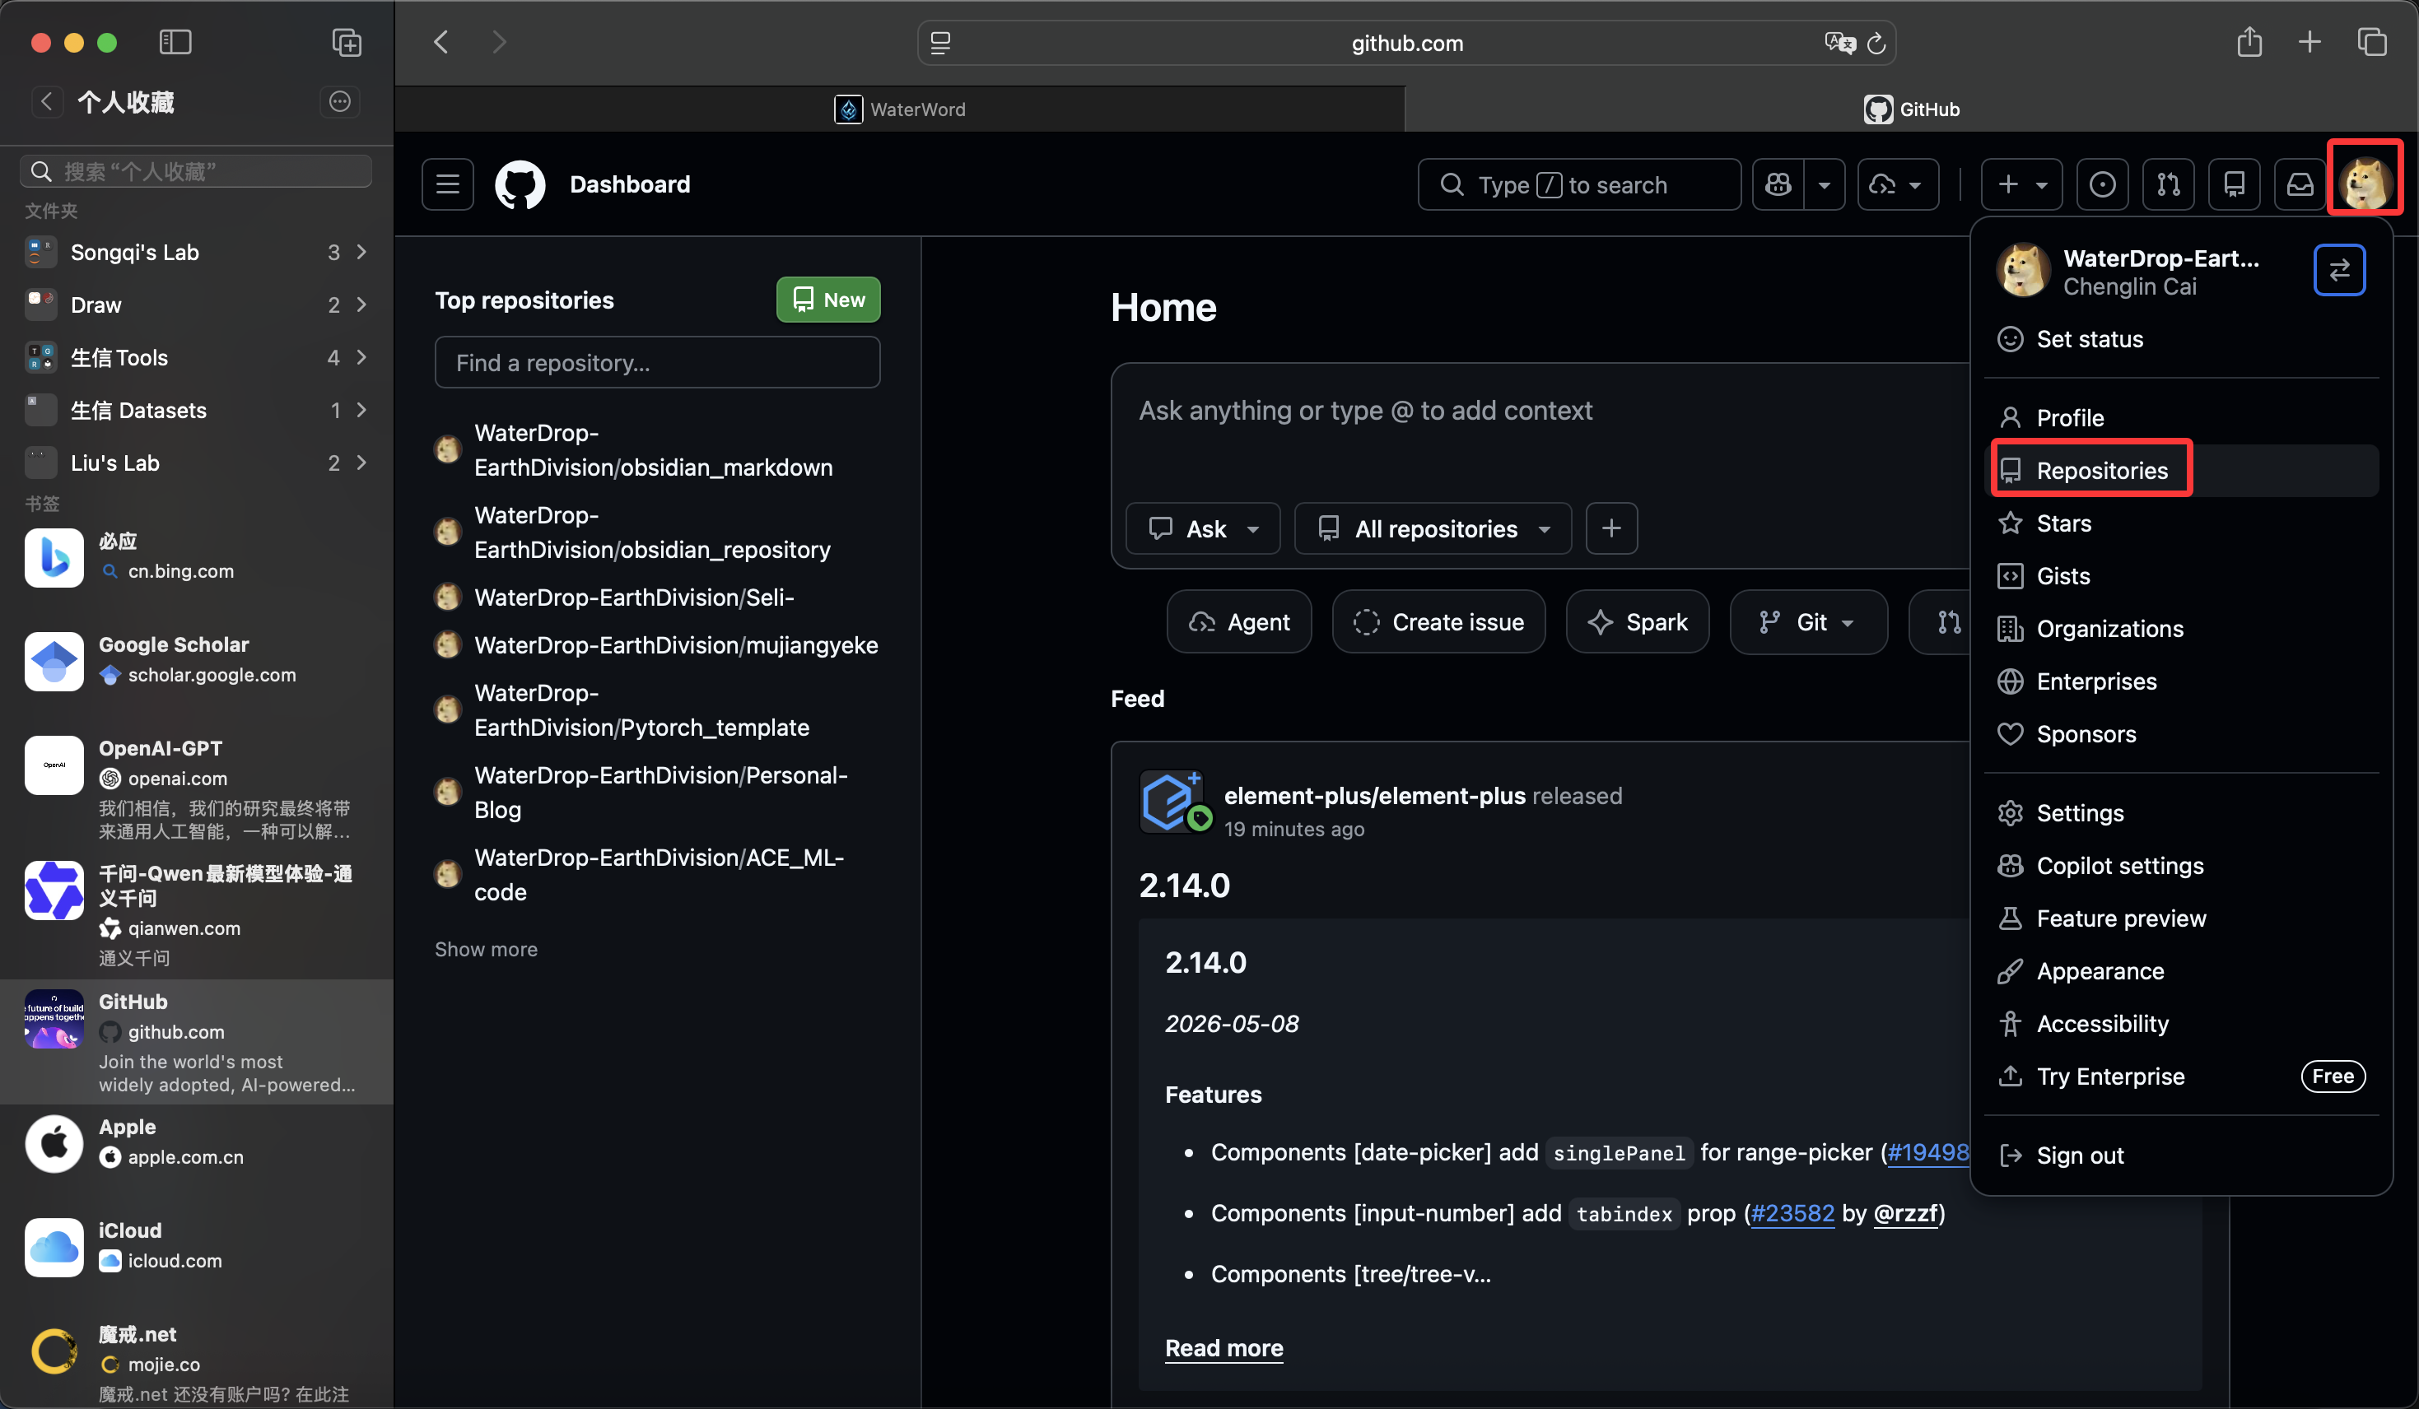Open Copilot chat icon in header
Viewport: 2419px width, 1409px height.
click(x=1778, y=184)
